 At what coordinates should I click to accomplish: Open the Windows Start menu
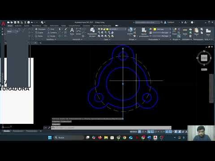point(50,138)
